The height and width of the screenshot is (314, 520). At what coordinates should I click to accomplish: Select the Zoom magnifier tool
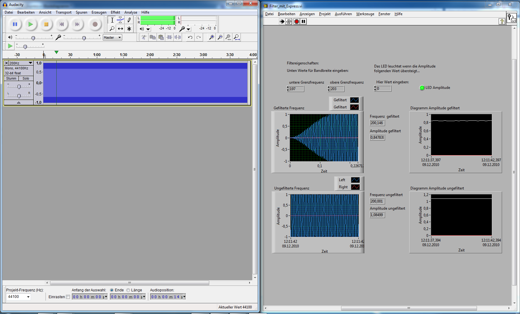[112, 28]
